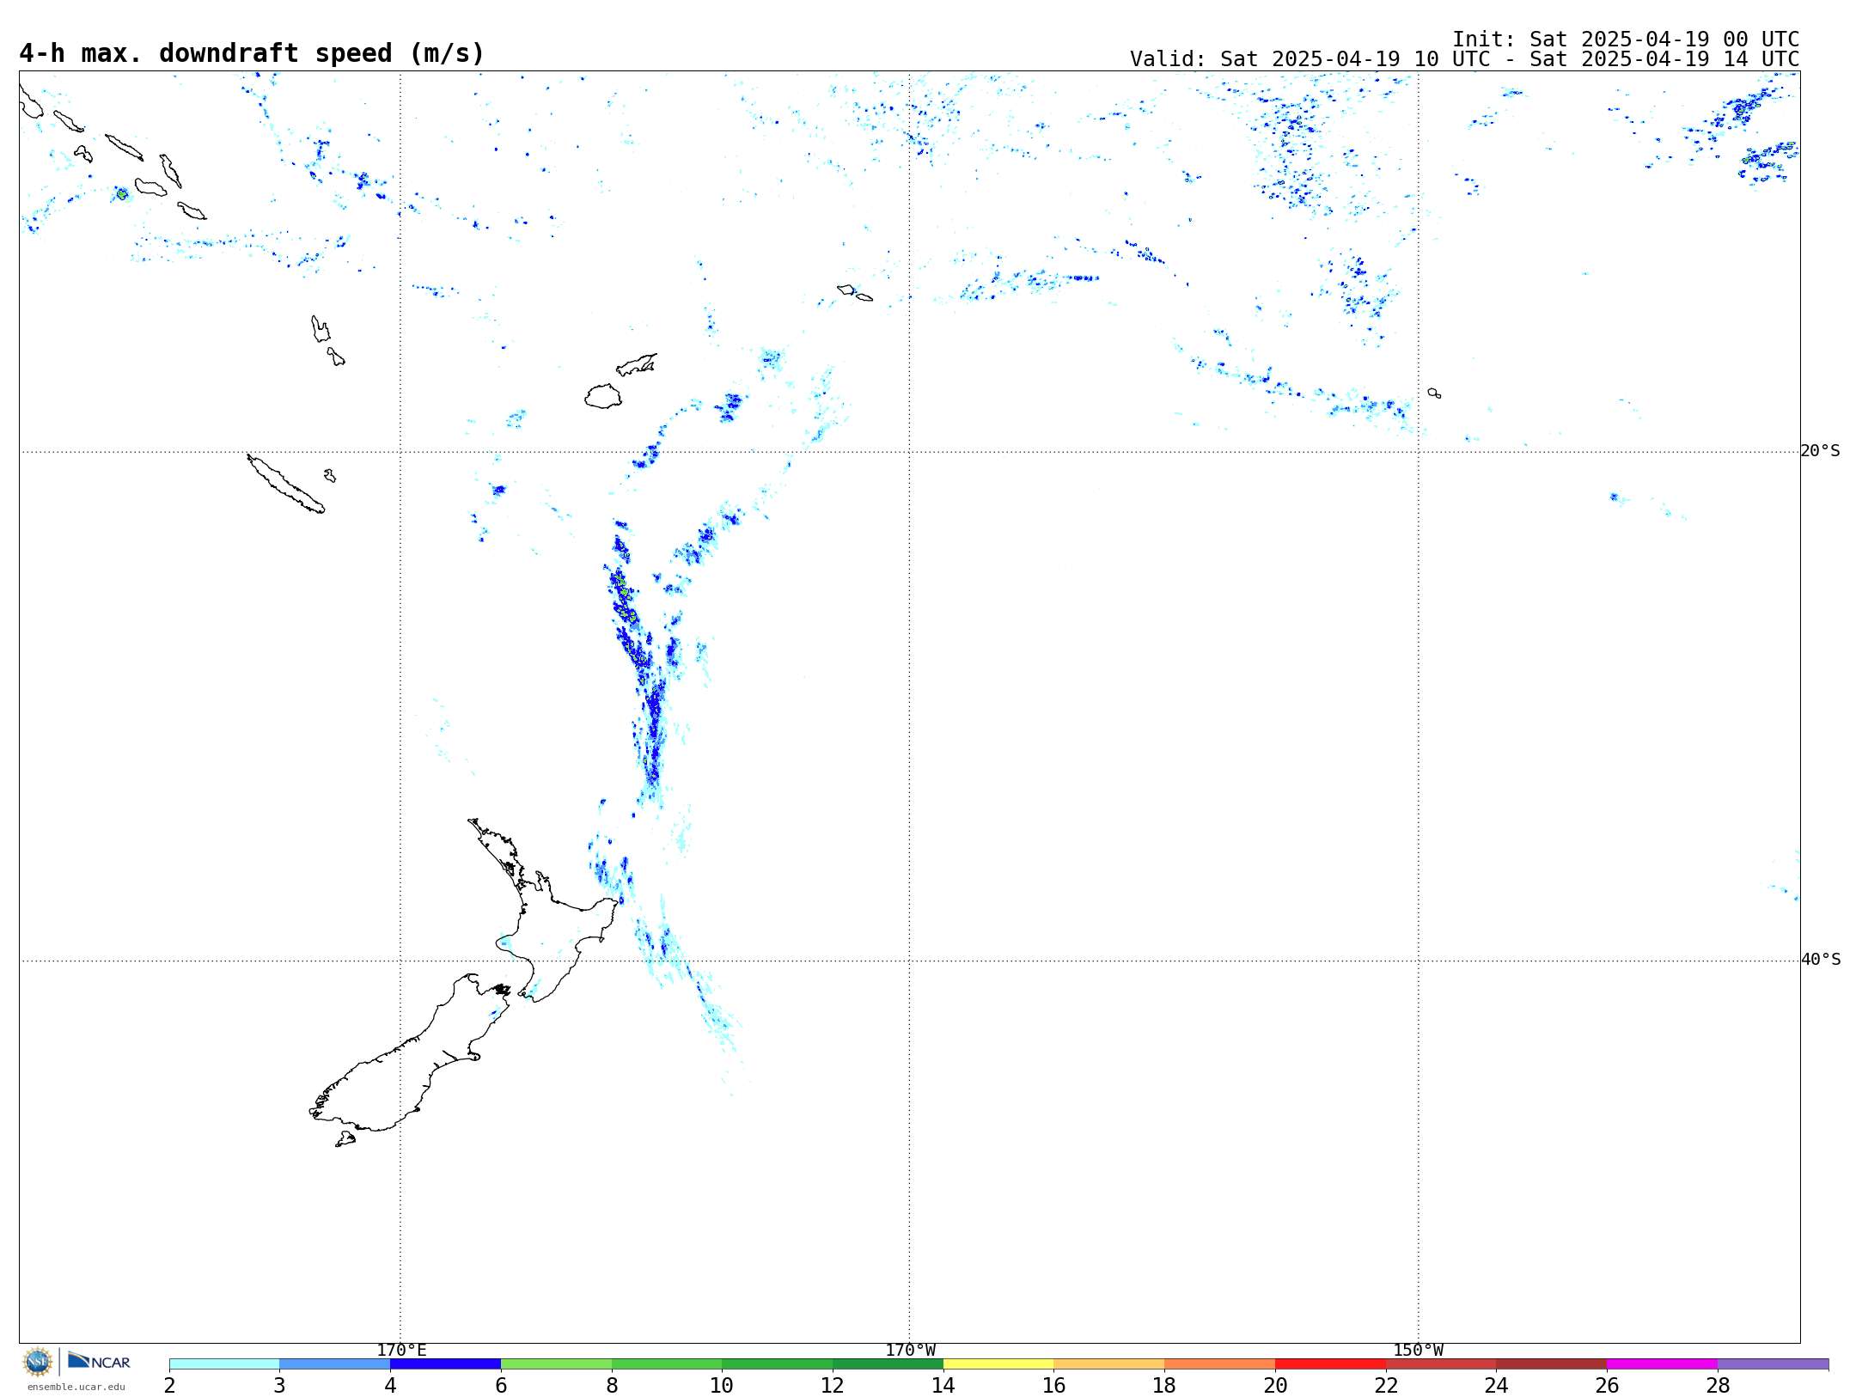
Task: Click the NCAR logo
Action: [x=99, y=1361]
